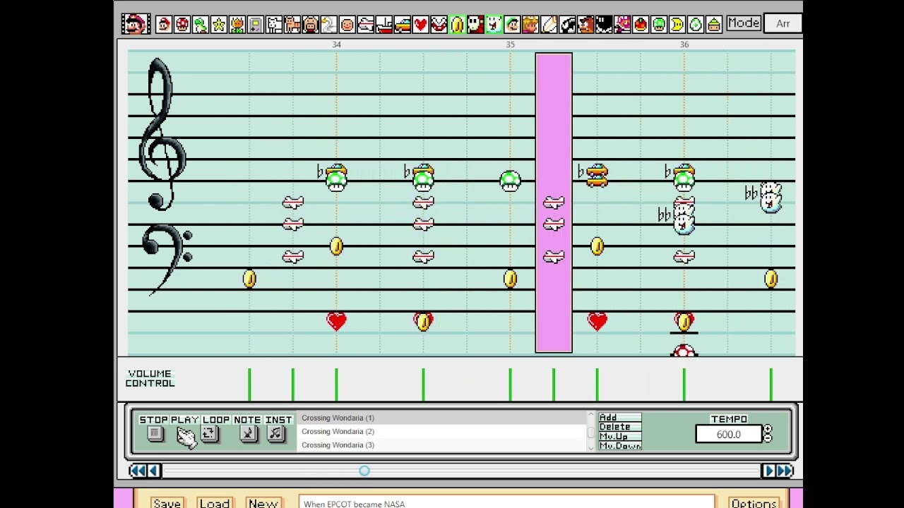Click the filmstrip Mario icon
Image resolution: width=904 pixels, height=508 pixels.
(136, 24)
